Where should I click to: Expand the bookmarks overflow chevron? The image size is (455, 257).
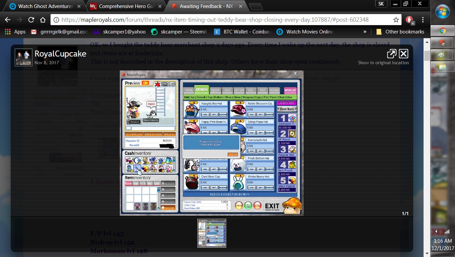click(x=364, y=32)
